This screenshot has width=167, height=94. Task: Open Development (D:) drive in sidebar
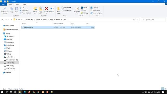(x=12, y=60)
